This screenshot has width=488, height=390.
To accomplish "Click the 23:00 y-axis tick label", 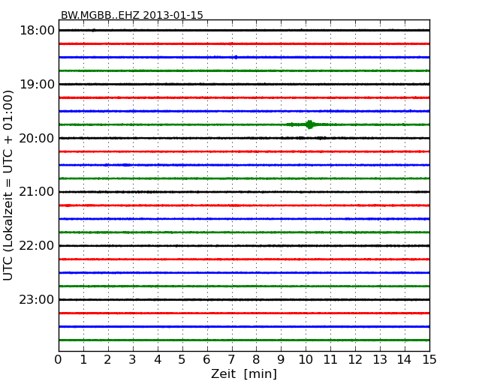I will pyautogui.click(x=37, y=299).
